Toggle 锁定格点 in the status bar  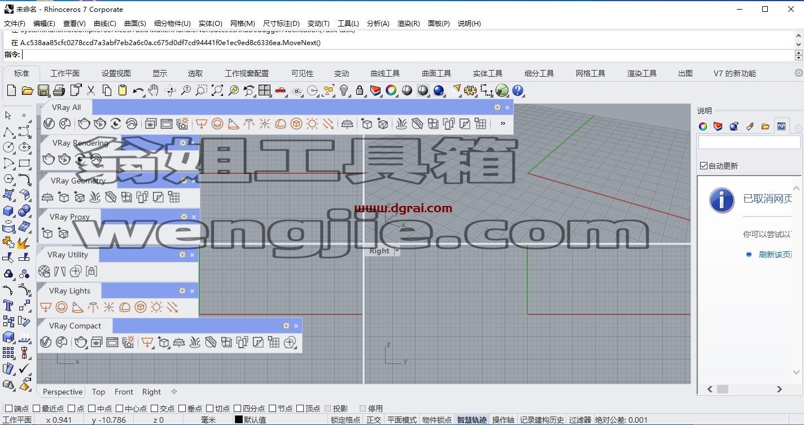(x=346, y=419)
